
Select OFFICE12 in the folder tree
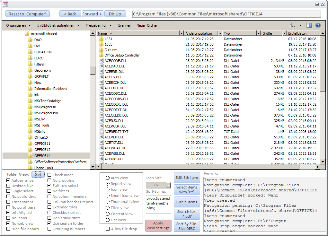(42, 149)
